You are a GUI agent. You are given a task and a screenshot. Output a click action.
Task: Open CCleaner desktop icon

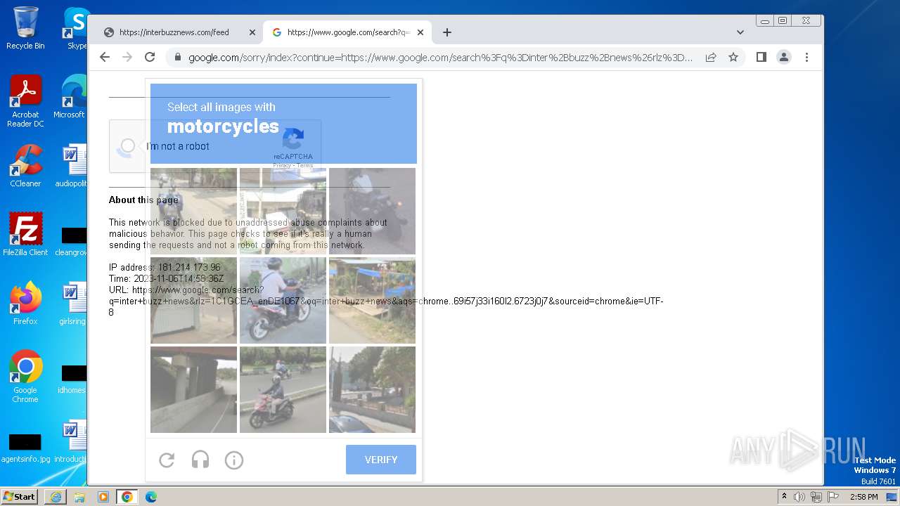tap(25, 166)
